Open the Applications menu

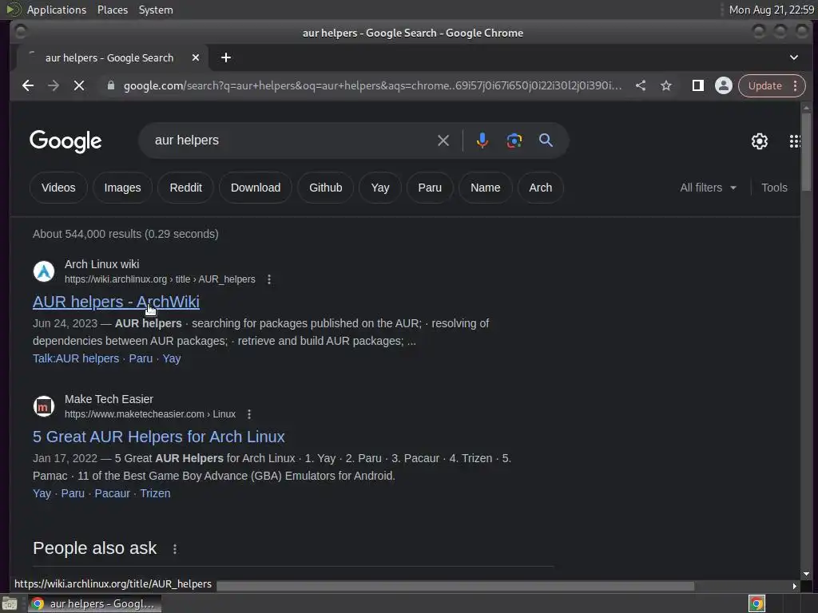point(57,10)
